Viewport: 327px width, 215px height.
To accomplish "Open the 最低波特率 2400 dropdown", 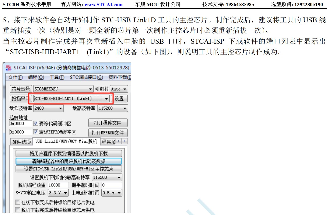I will 48,108.
